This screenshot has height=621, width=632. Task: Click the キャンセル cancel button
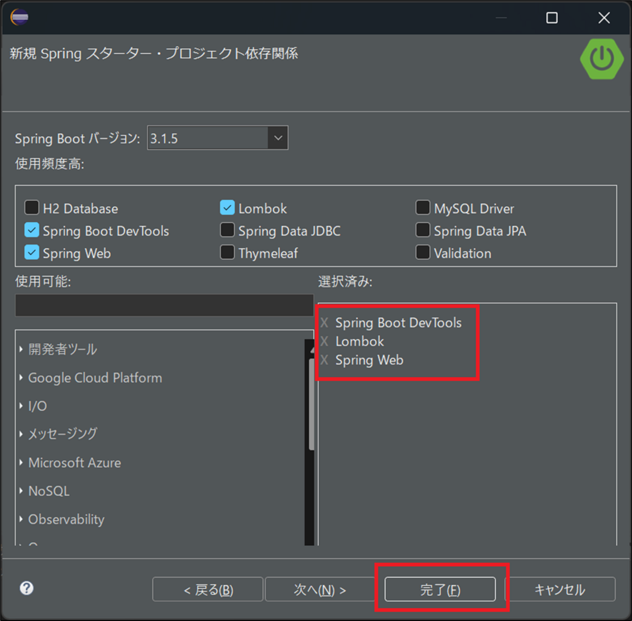(x=560, y=589)
